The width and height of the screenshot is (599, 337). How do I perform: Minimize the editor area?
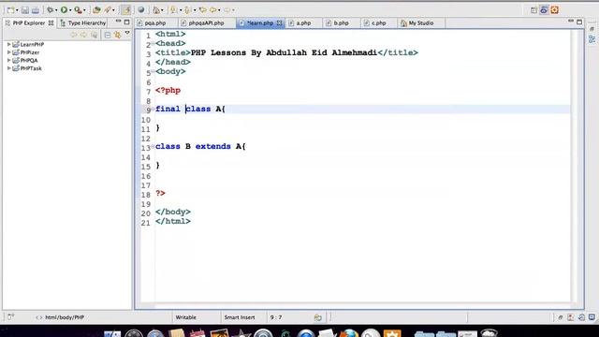coord(571,22)
